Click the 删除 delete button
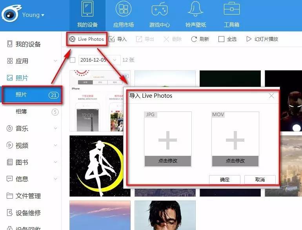302x230 pixels. (173, 39)
